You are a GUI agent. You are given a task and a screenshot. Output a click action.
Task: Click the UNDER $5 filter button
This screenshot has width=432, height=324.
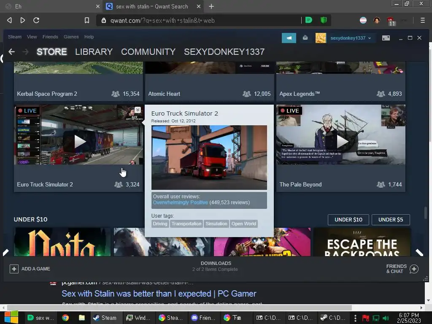391,219
